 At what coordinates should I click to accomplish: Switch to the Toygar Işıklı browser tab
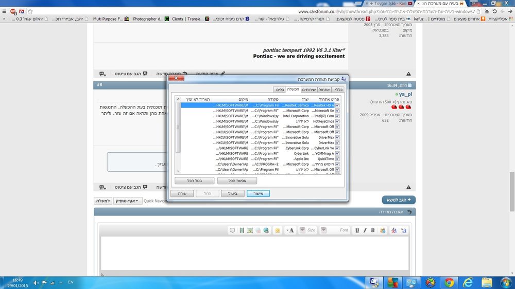[x=389, y=3]
